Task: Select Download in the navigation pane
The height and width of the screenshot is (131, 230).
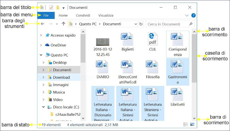Action: [61, 77]
